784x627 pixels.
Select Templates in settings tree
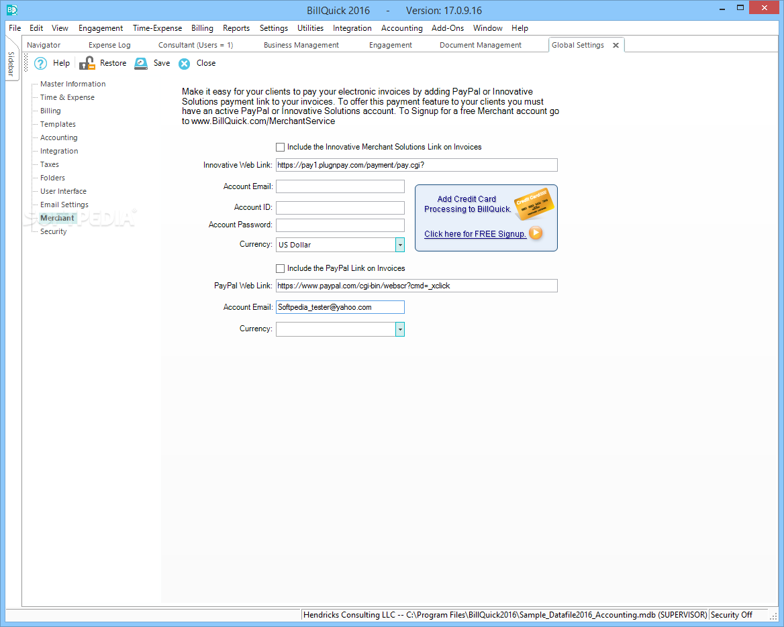pyautogui.click(x=58, y=124)
